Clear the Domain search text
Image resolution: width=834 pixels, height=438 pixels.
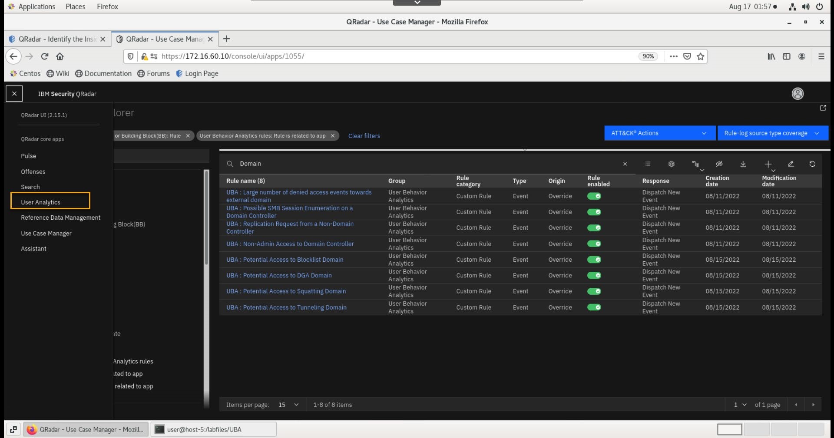coord(625,164)
